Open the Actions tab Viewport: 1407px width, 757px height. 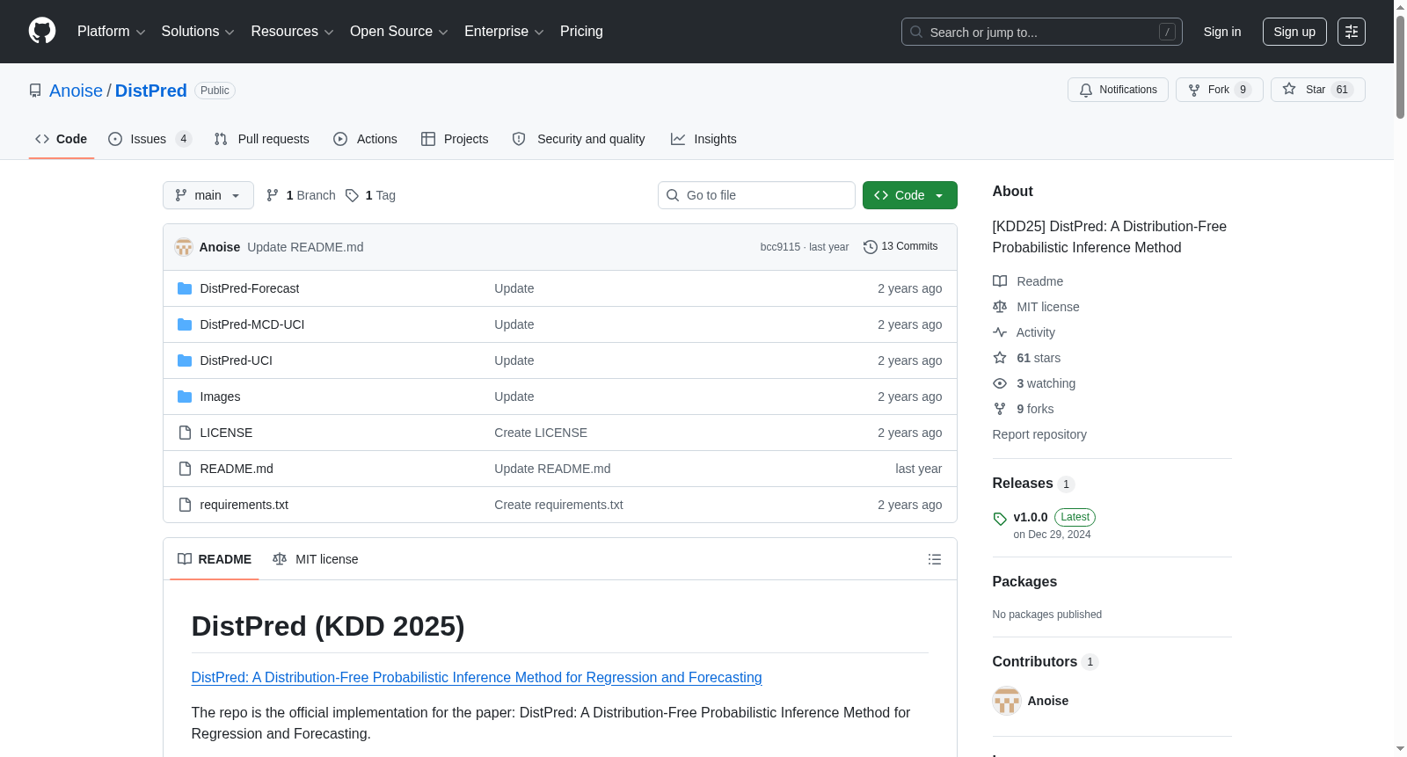coord(366,139)
